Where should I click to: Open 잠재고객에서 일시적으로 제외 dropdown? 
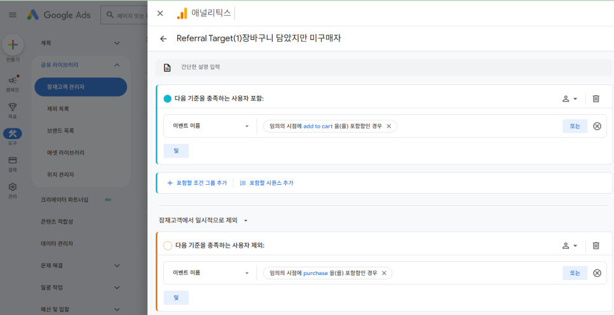203,220
